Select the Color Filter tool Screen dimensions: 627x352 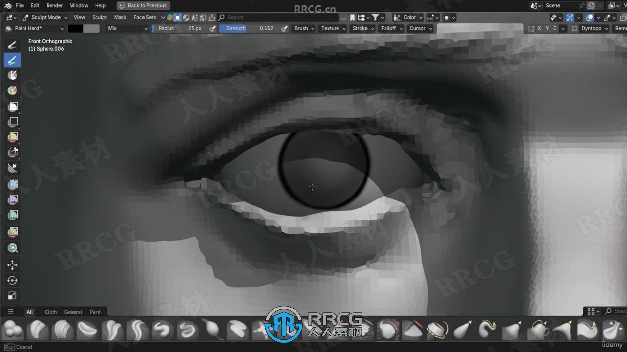[x=12, y=215]
